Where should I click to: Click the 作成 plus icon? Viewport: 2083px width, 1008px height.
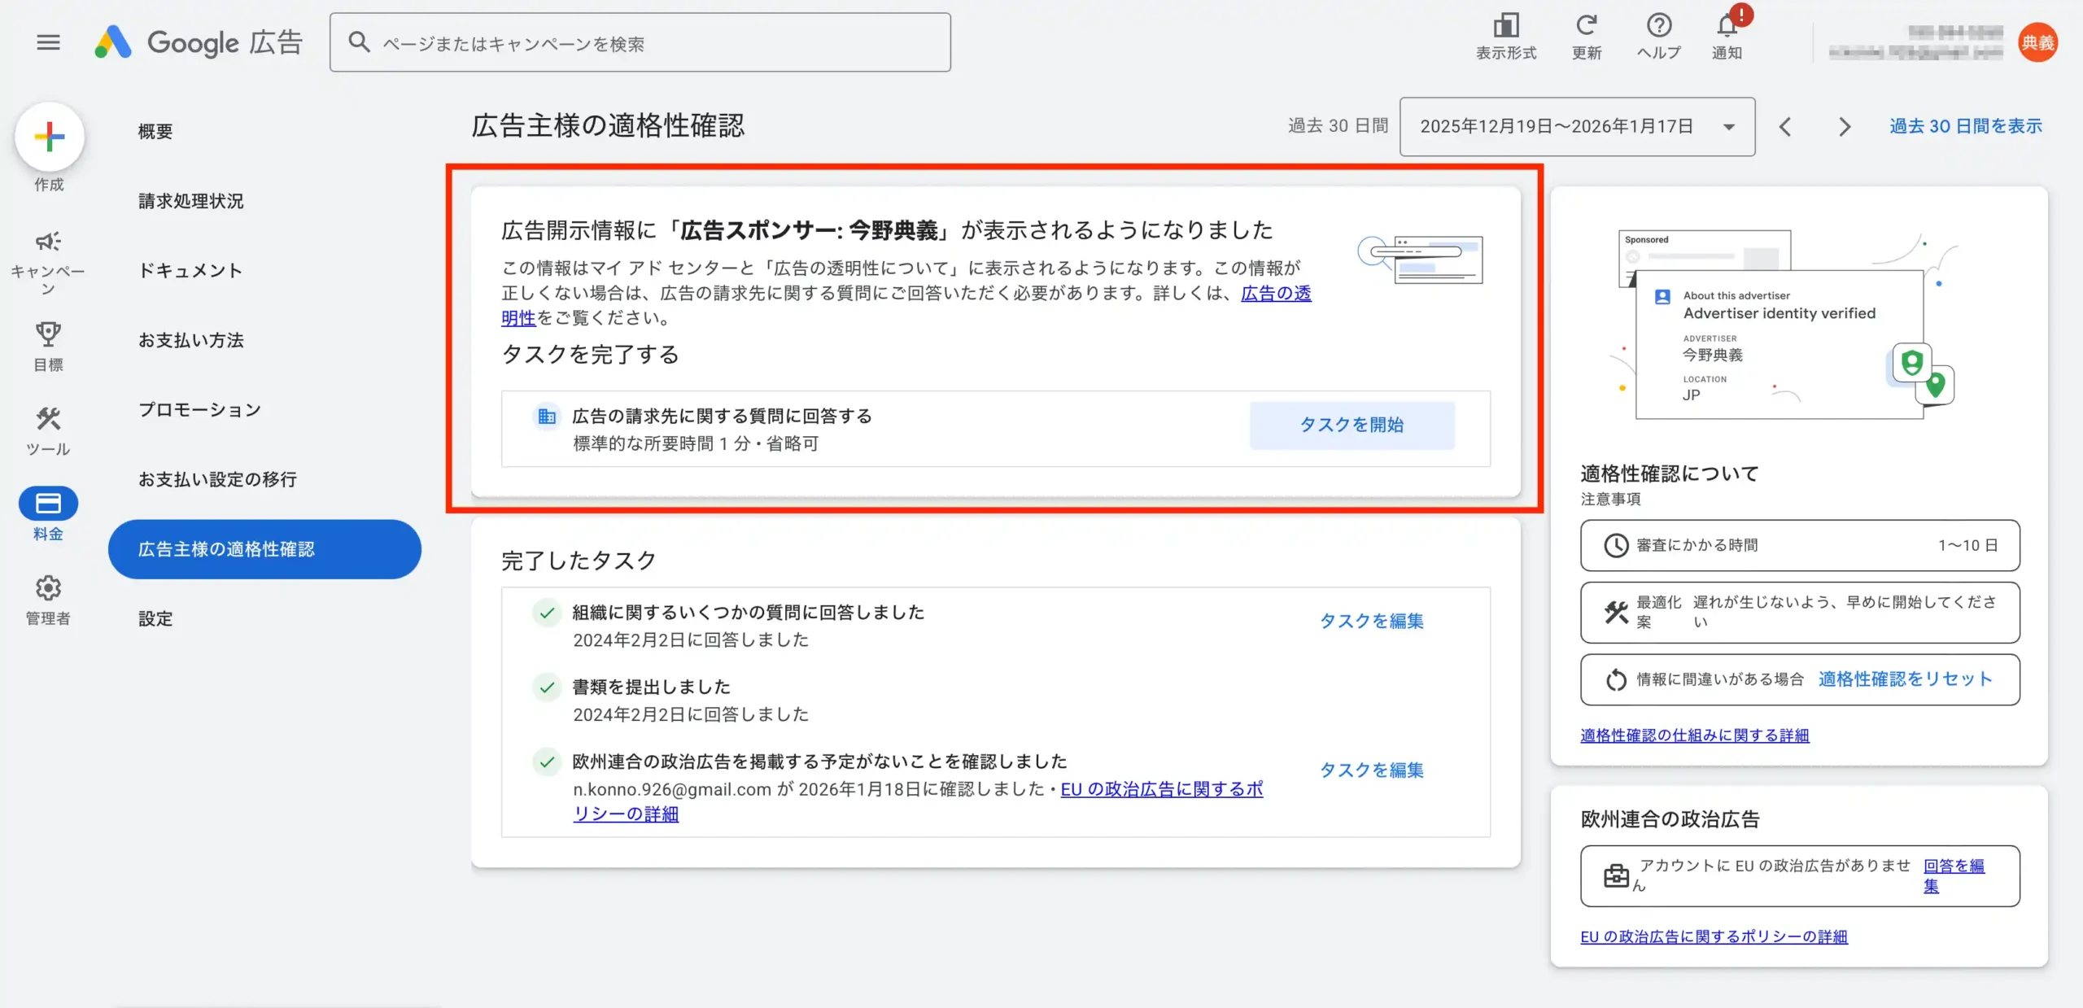coord(48,137)
